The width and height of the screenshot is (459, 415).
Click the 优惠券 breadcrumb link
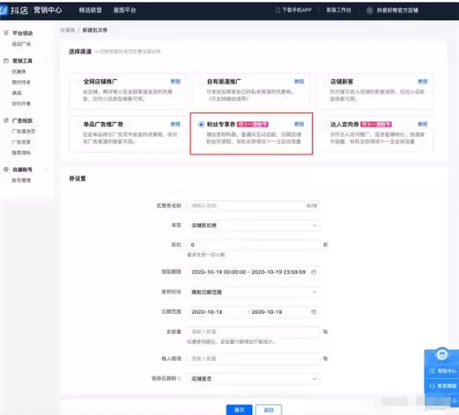[x=68, y=30]
